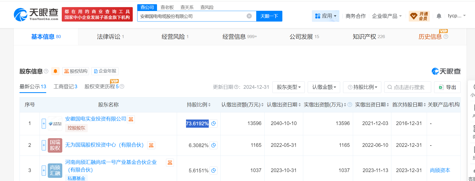Open the notification bell in header
Screen dimensions: 475x181
point(439,16)
